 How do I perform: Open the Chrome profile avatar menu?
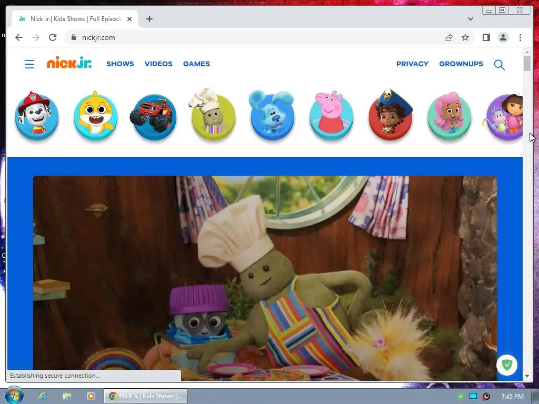tap(503, 37)
